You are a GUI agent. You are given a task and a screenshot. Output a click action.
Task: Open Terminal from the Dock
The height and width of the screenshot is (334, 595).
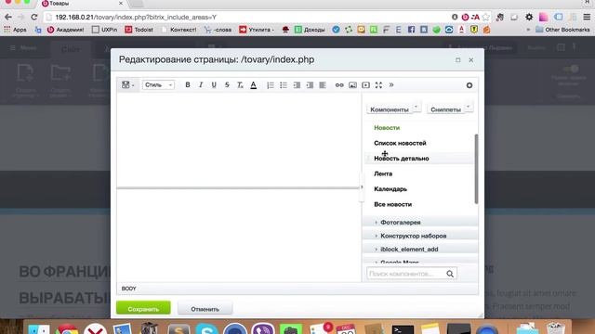click(x=403, y=328)
